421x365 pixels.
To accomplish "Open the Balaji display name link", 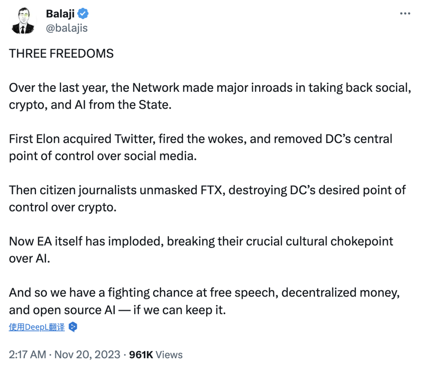I will [x=60, y=14].
